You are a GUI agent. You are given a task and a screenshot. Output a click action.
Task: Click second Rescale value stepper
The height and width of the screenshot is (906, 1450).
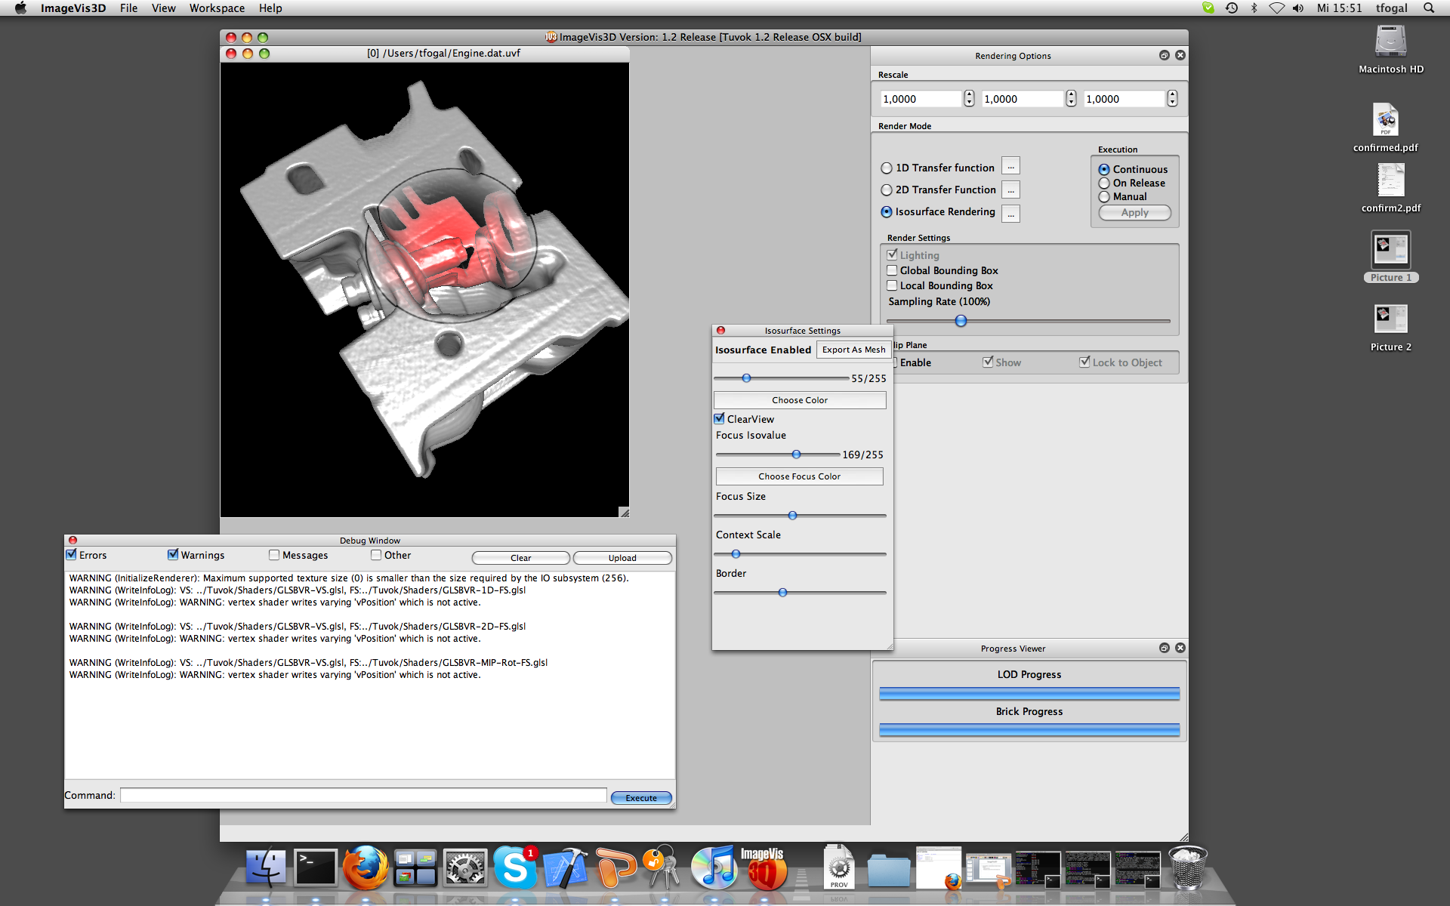(1071, 99)
